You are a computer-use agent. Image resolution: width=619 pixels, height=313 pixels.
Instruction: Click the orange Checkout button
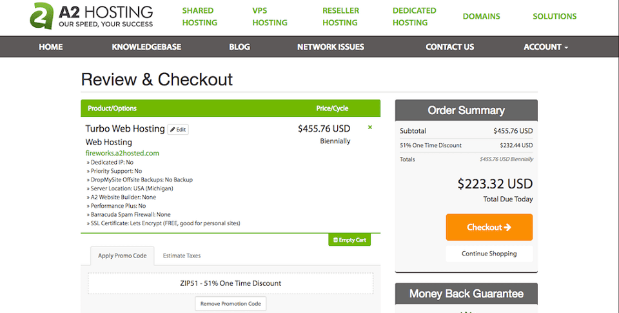coord(489,227)
